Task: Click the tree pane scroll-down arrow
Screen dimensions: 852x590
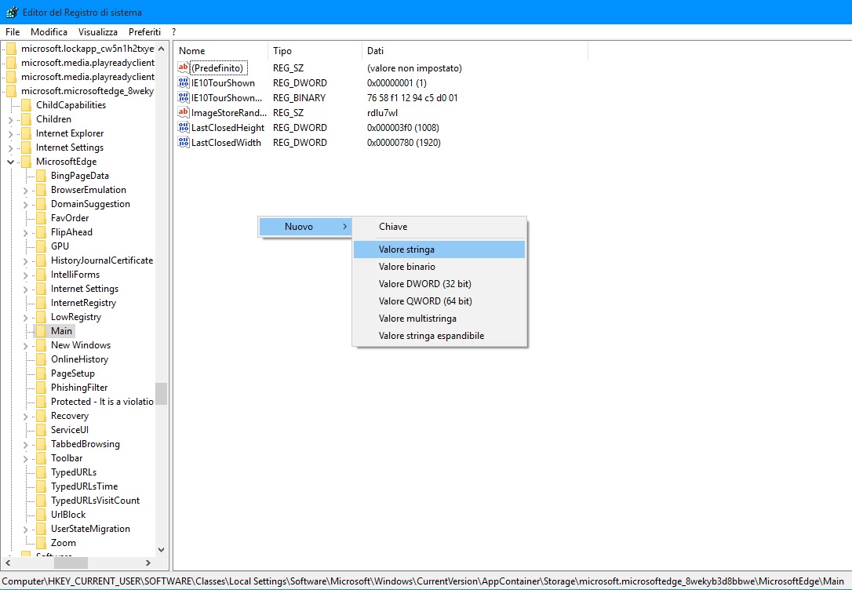Action: pos(161,550)
